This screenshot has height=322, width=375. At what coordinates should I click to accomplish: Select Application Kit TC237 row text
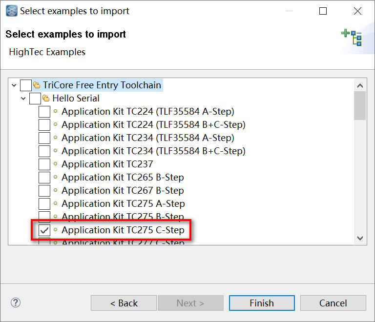point(107,164)
